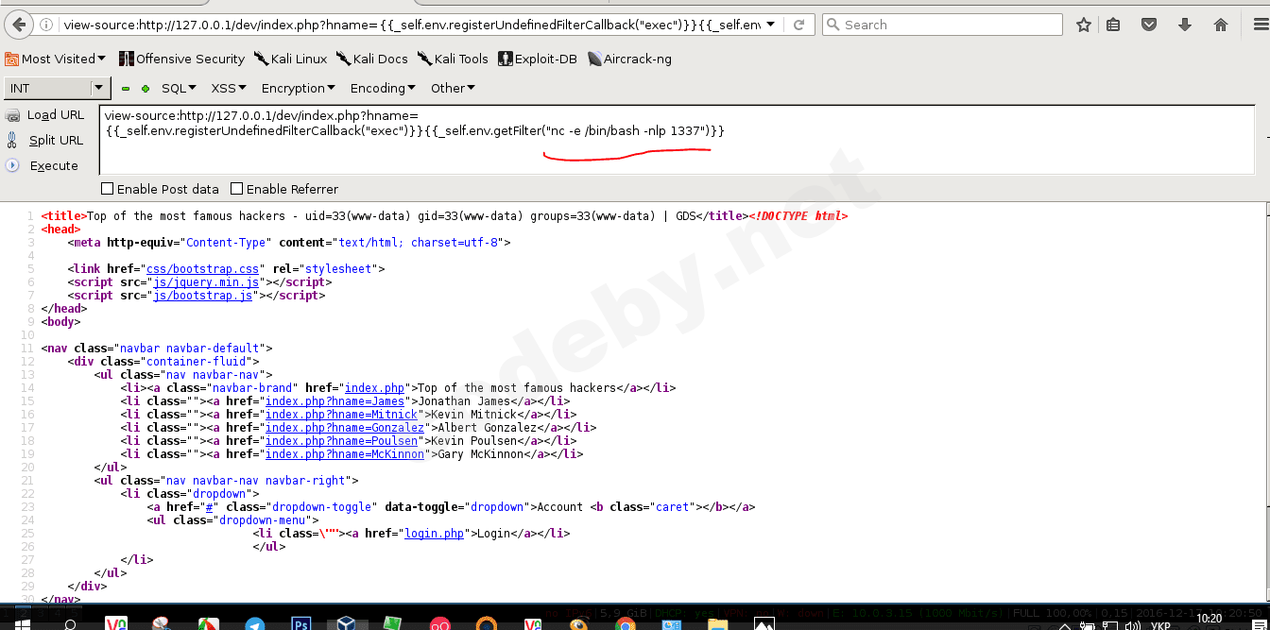Open the Kali Linux bookmark
This screenshot has height=630, width=1270.
(290, 59)
